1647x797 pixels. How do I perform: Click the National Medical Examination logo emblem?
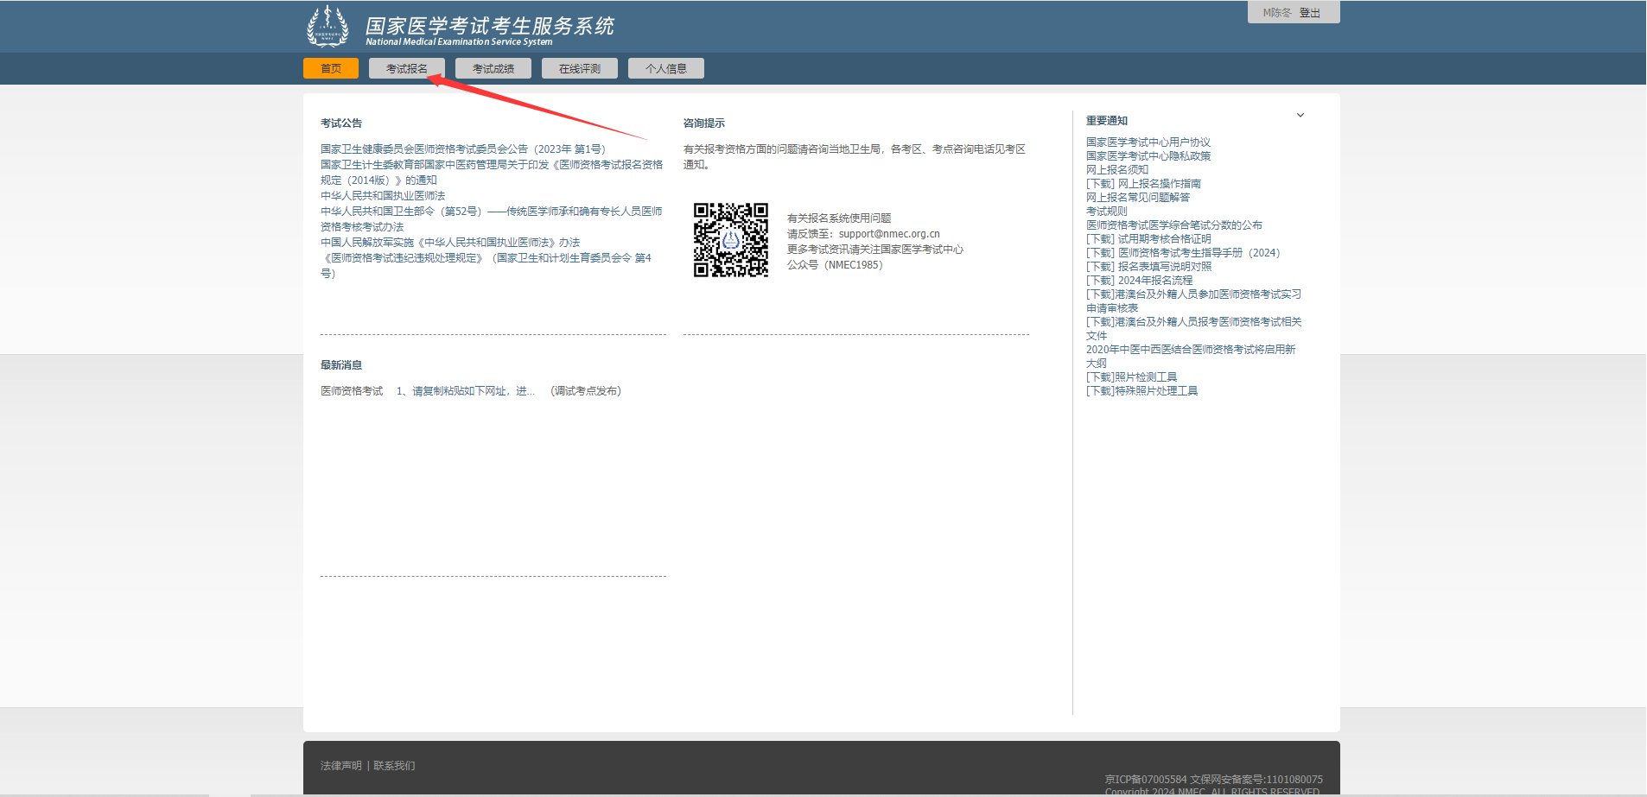coord(327,26)
